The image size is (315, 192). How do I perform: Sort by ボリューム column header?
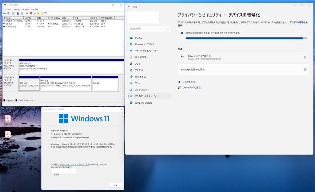click(x=13, y=18)
